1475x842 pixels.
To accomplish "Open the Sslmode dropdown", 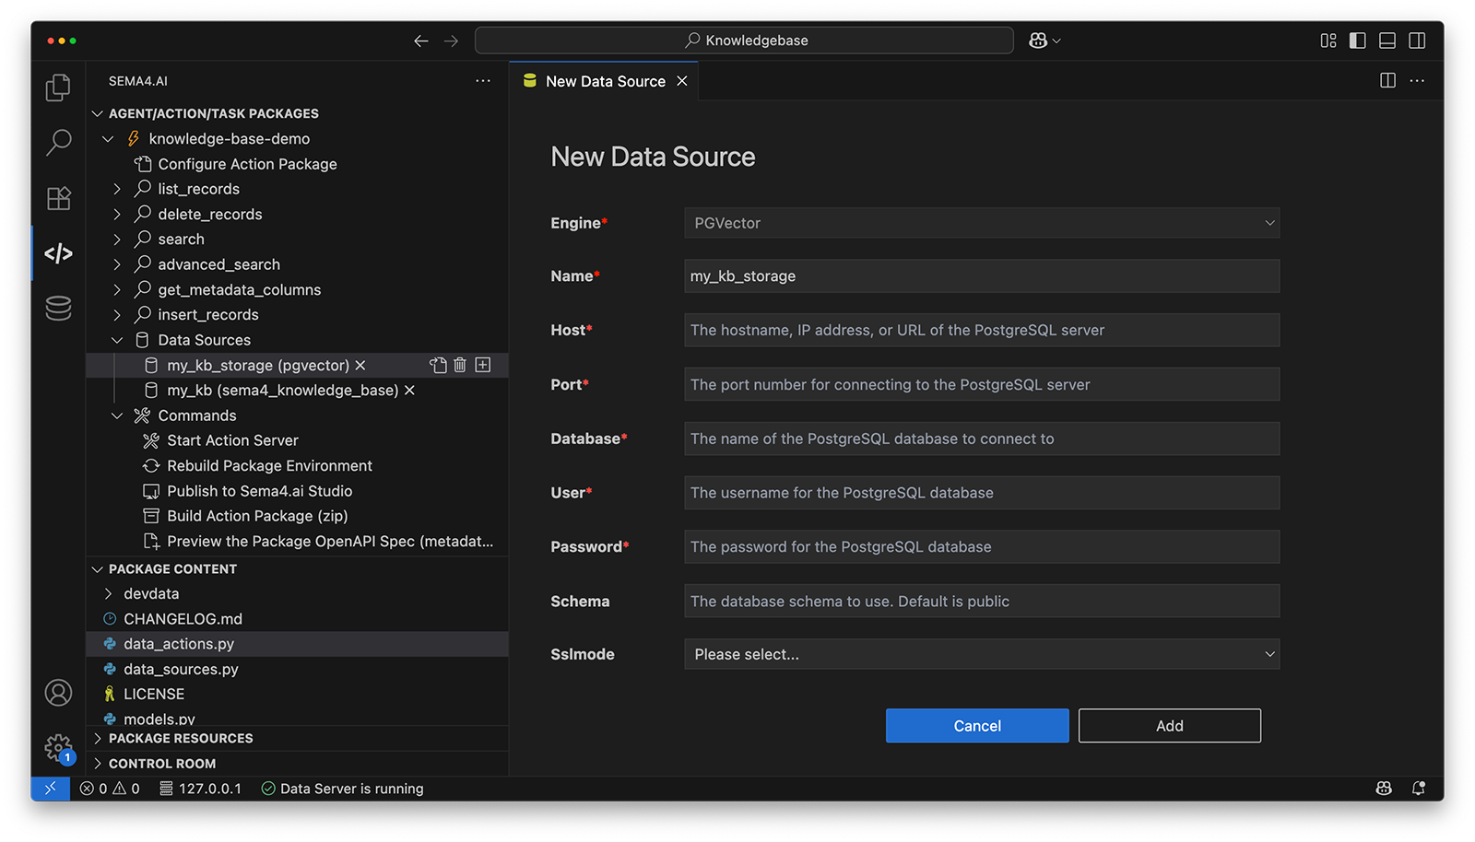I will tap(981, 654).
